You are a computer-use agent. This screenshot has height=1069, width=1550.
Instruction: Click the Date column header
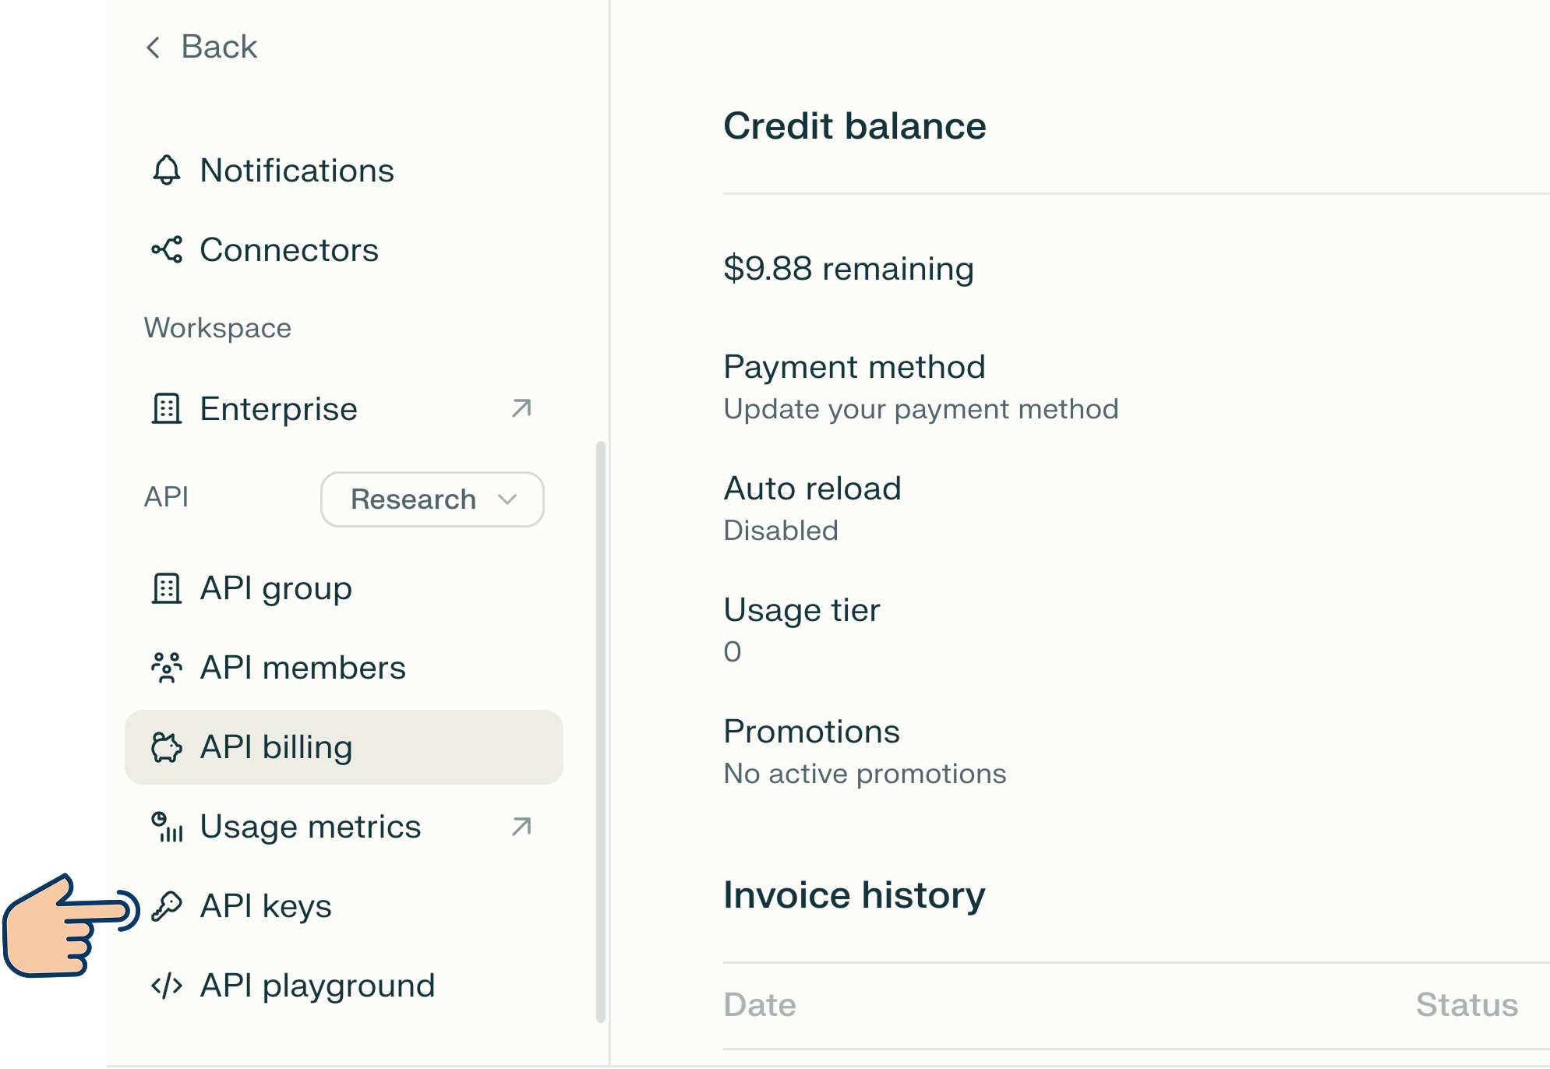[x=759, y=1005]
